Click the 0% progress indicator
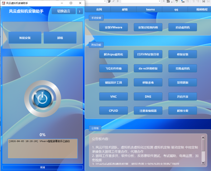The height and width of the screenshot is (171, 211). click(x=42, y=134)
